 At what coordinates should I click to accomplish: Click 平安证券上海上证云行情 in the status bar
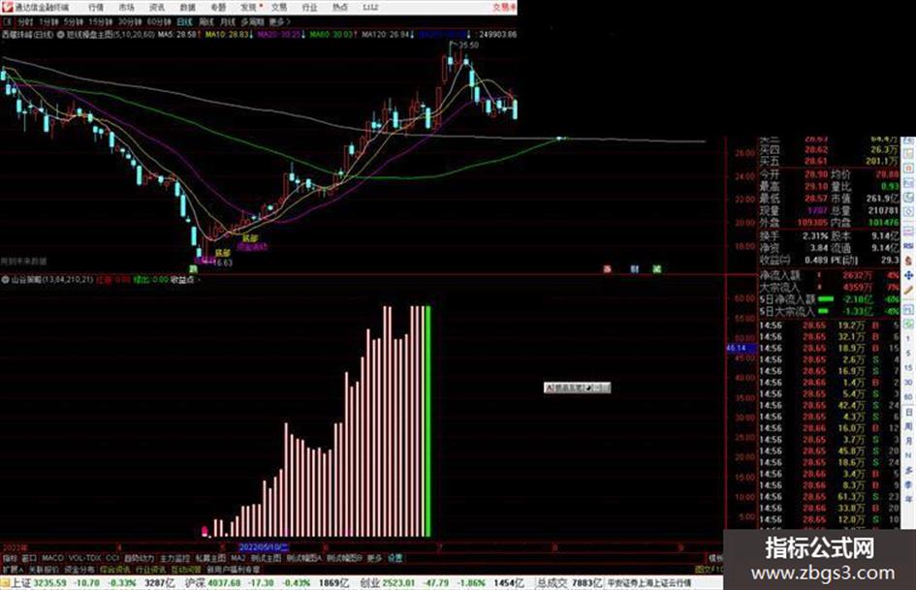[649, 583]
